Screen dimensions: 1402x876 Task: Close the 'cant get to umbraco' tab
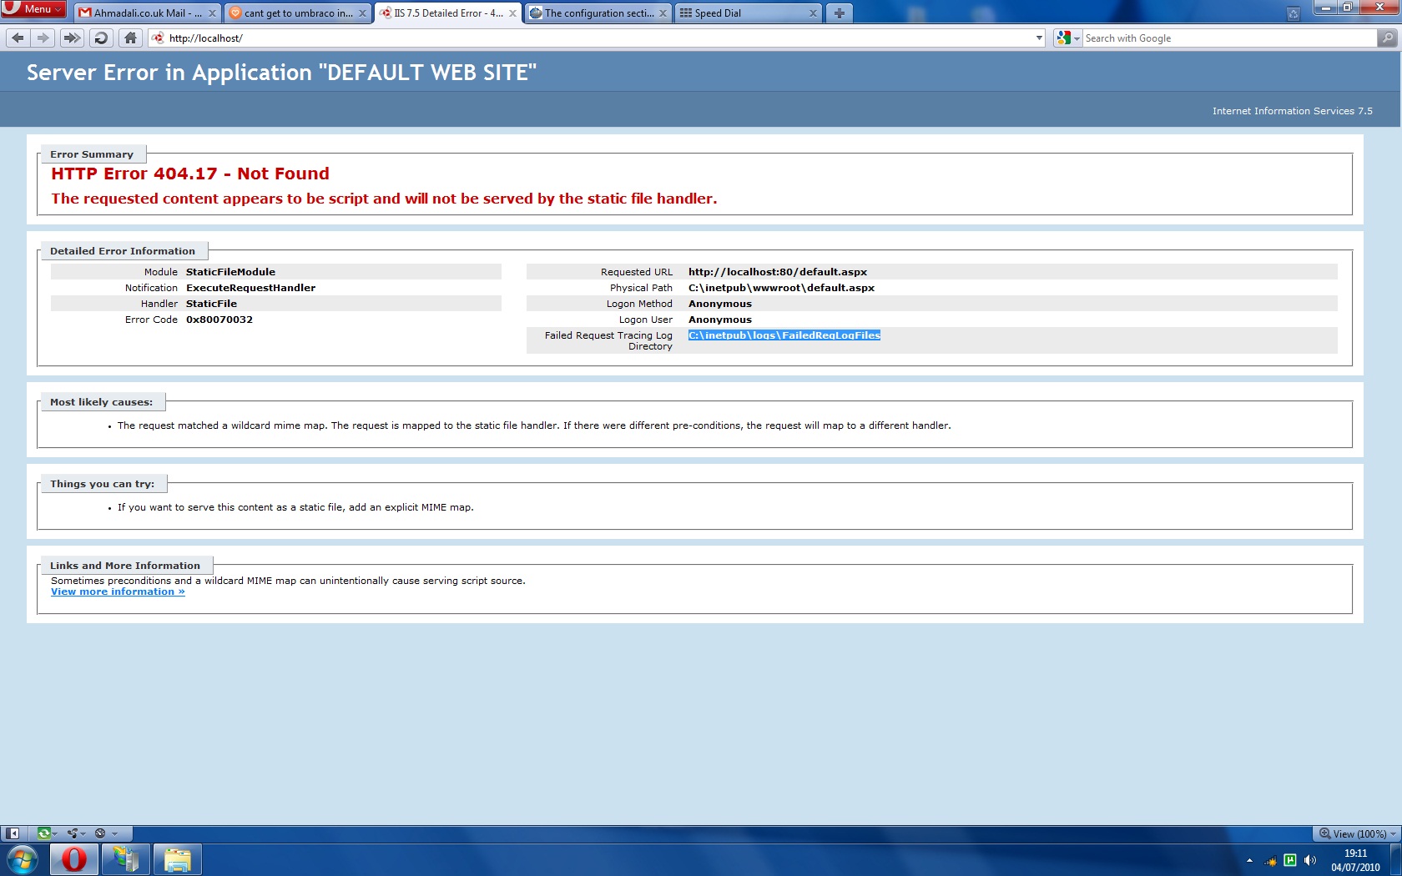(x=362, y=13)
